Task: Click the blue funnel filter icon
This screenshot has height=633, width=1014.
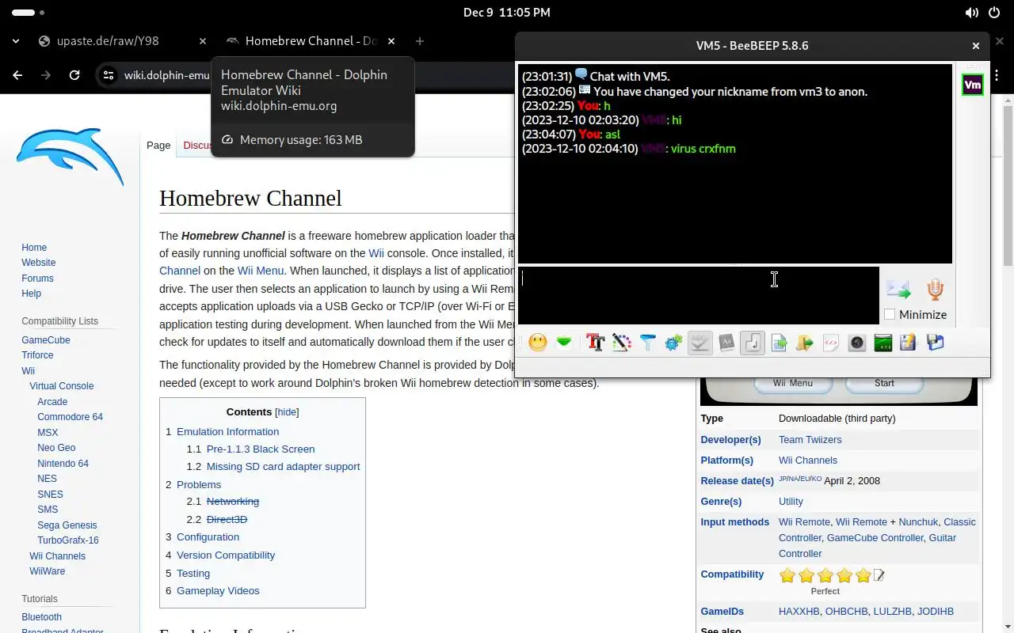Action: click(648, 343)
